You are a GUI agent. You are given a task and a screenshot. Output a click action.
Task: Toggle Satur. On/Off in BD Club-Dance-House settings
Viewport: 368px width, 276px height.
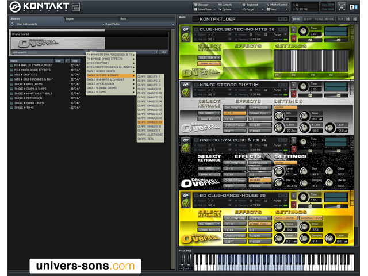pos(286,218)
